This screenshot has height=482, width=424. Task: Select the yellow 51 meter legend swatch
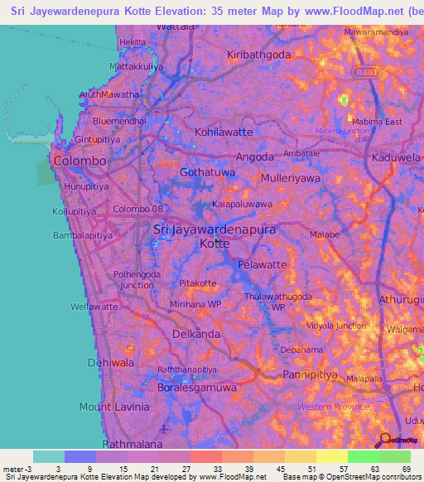pos(332,456)
